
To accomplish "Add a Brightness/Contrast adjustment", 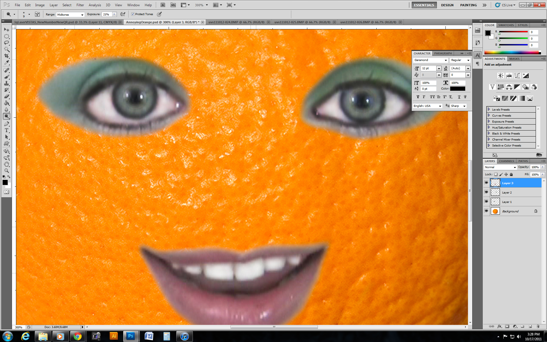I will [500, 76].
